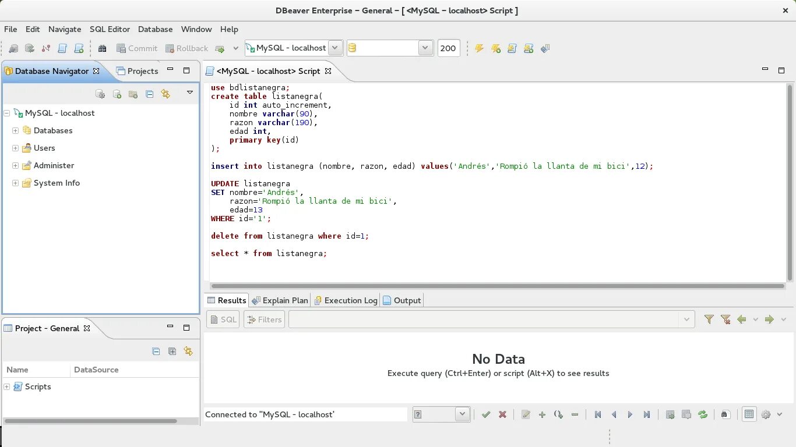Click the editor's vertical scrollbar
Viewport: 796px width, 447px height.
pos(790,182)
